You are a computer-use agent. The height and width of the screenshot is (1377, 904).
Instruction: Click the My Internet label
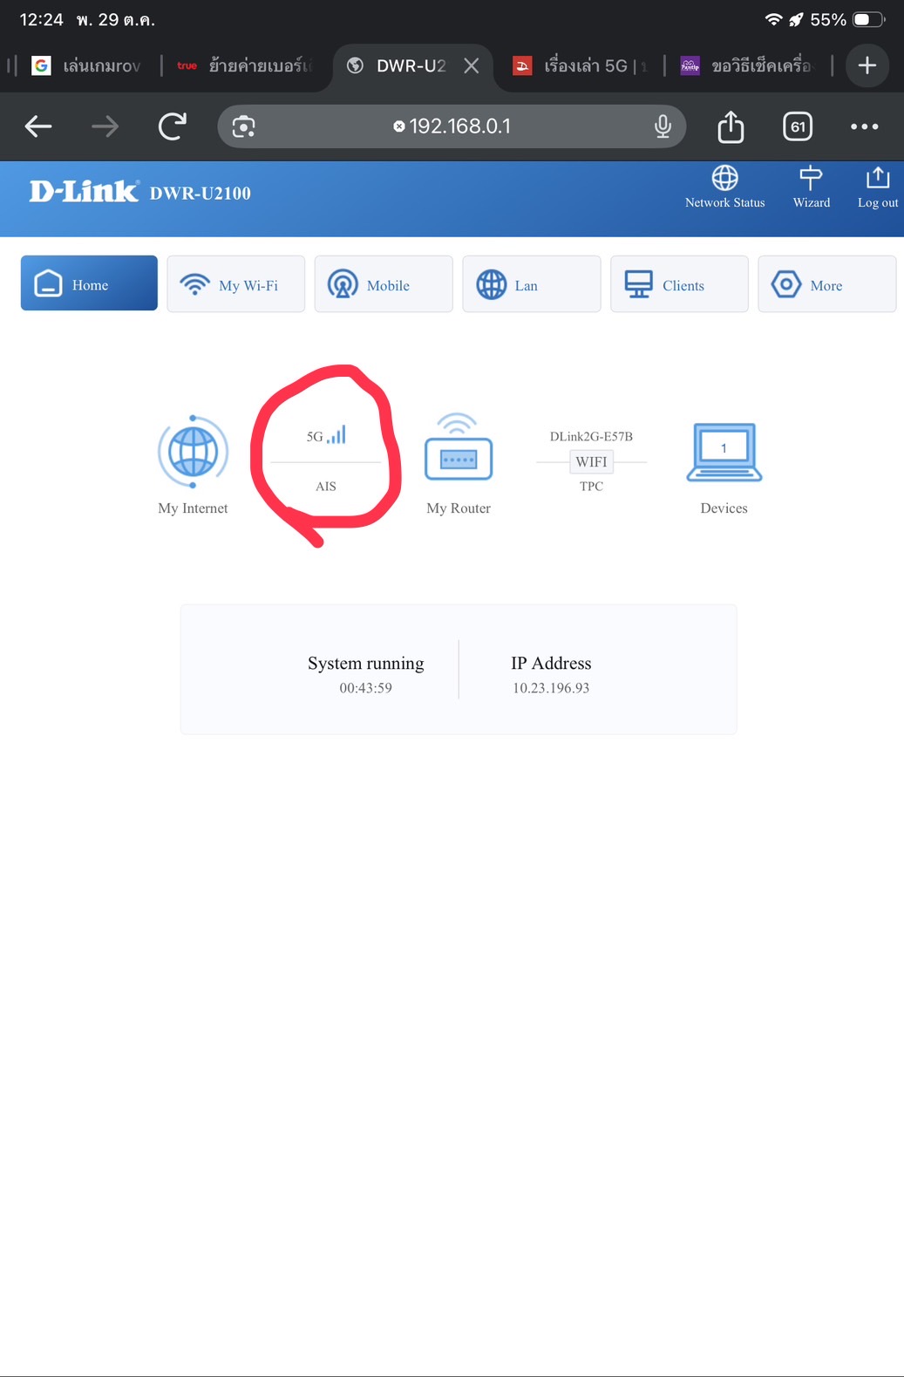tap(193, 508)
